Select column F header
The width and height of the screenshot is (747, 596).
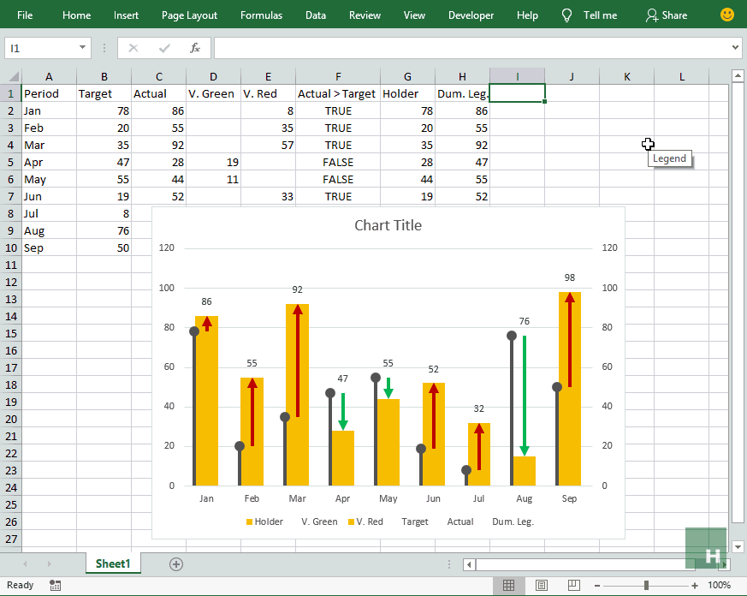click(338, 76)
